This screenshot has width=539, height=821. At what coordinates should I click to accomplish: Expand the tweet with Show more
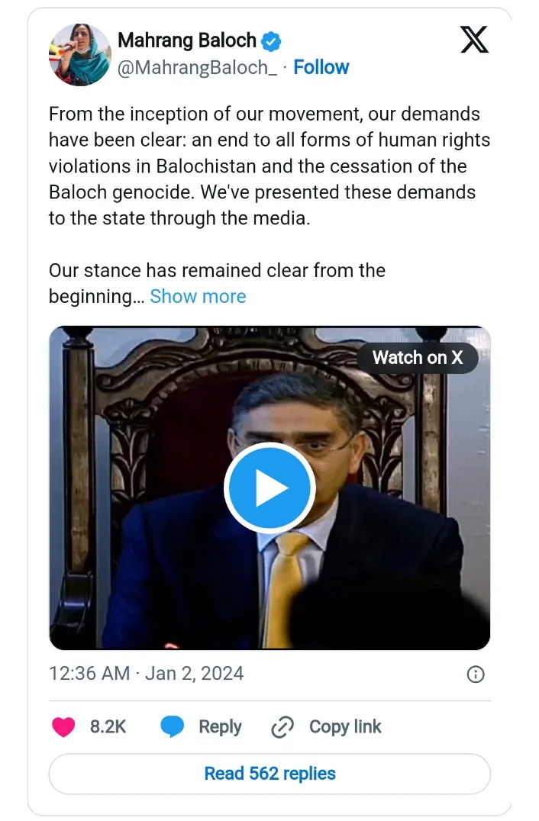[x=198, y=296]
